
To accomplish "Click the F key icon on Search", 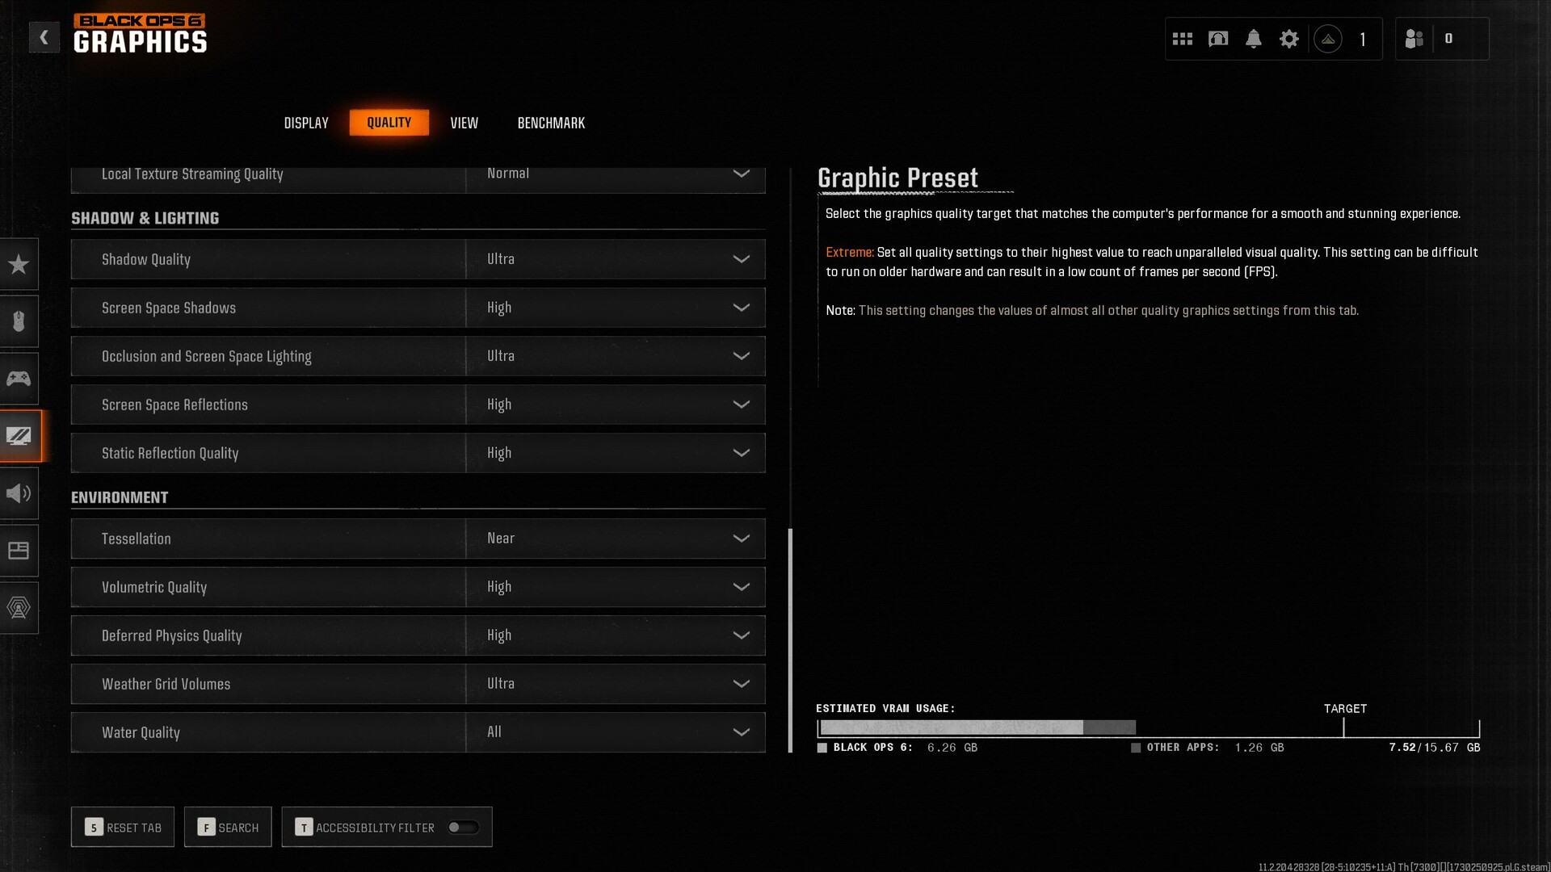I will point(206,827).
